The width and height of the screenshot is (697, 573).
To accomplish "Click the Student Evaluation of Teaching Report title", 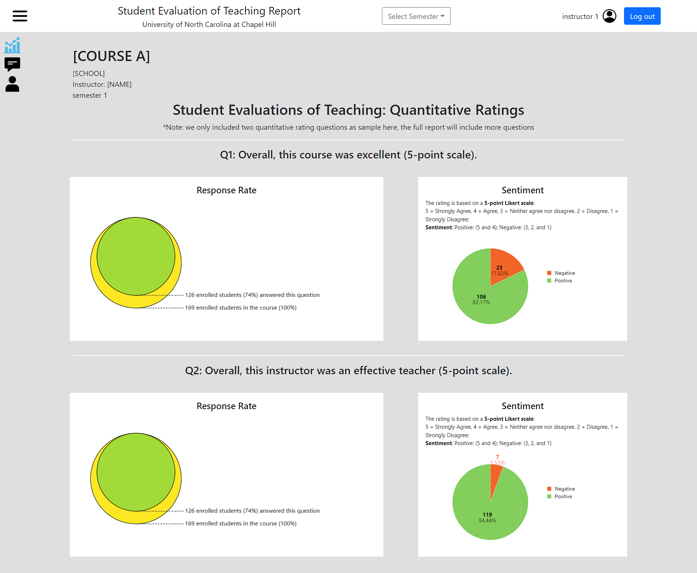I will 209,11.
